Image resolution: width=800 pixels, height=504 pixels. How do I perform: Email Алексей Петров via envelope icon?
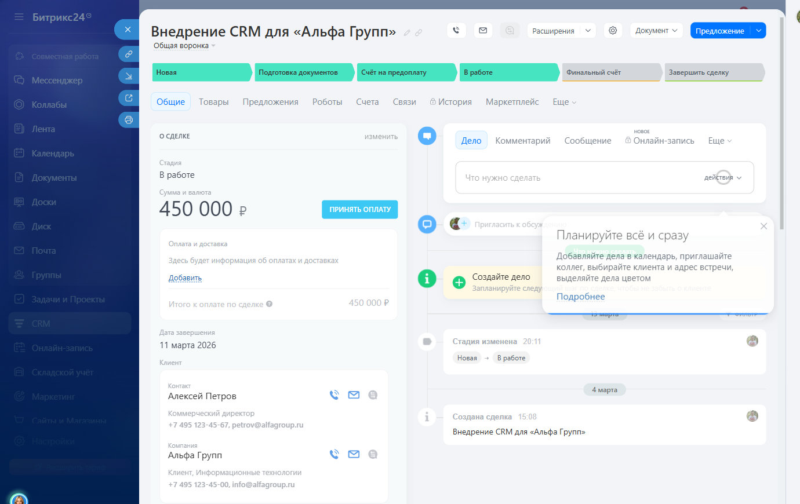tap(354, 395)
